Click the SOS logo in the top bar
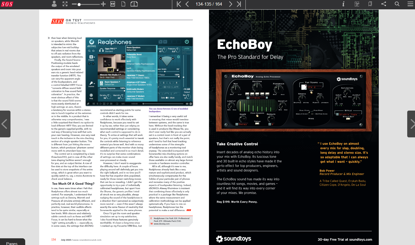 (x=7, y=4)
